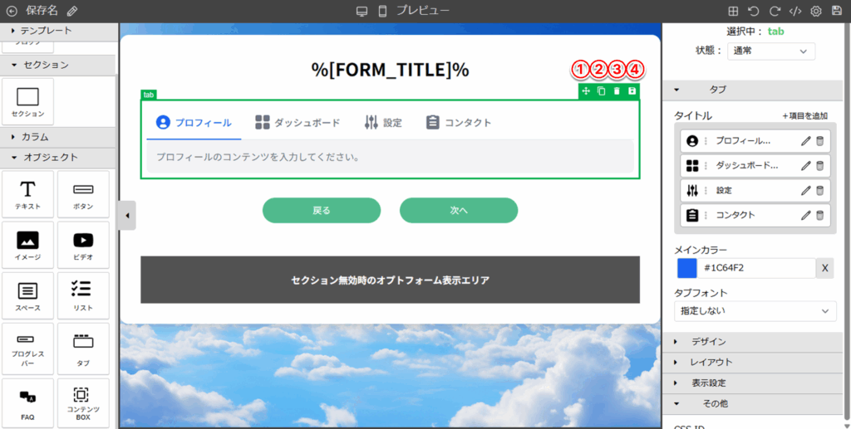Image resolution: width=851 pixels, height=429 pixels.
Task: Delete the コンタクト title item
Action: [820, 216]
